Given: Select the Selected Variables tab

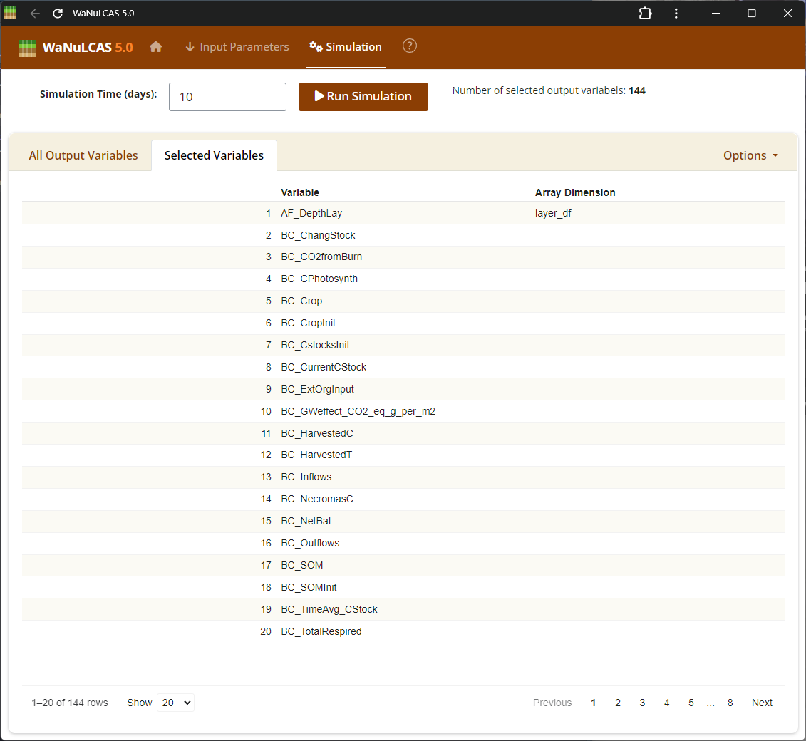Looking at the screenshot, I should tap(214, 155).
